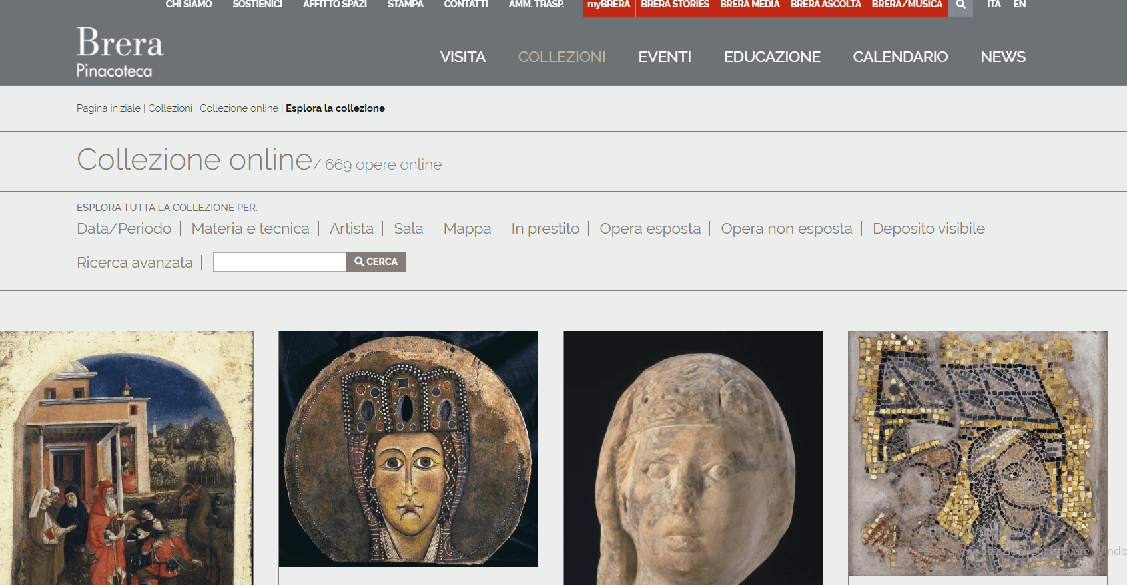
Task: Go to CHI SIAMO page
Action: click(x=188, y=5)
